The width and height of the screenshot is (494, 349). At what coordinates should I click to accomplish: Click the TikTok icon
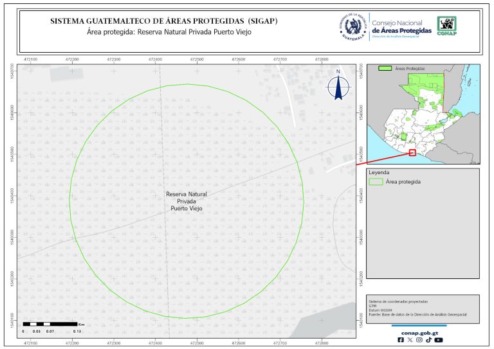pos(428,340)
